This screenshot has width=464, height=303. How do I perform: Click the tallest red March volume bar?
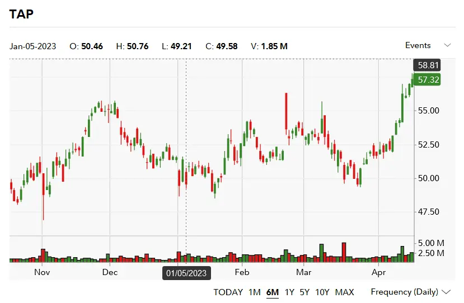(344, 252)
